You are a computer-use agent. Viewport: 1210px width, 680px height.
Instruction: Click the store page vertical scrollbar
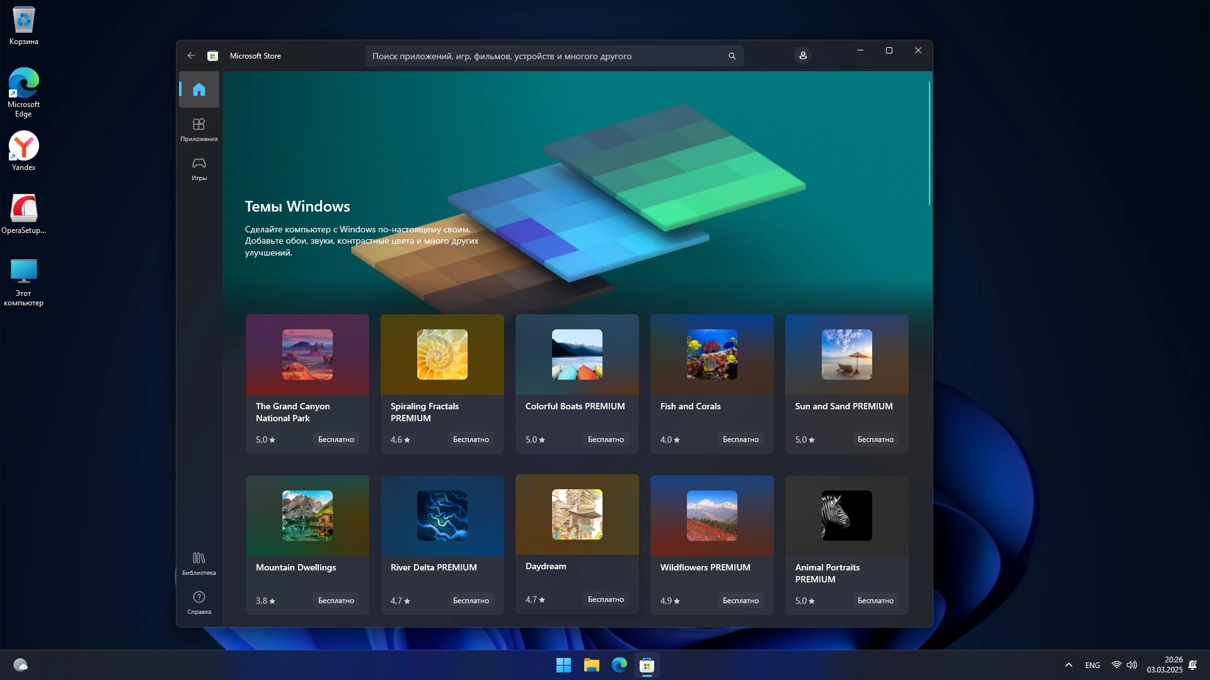929,144
